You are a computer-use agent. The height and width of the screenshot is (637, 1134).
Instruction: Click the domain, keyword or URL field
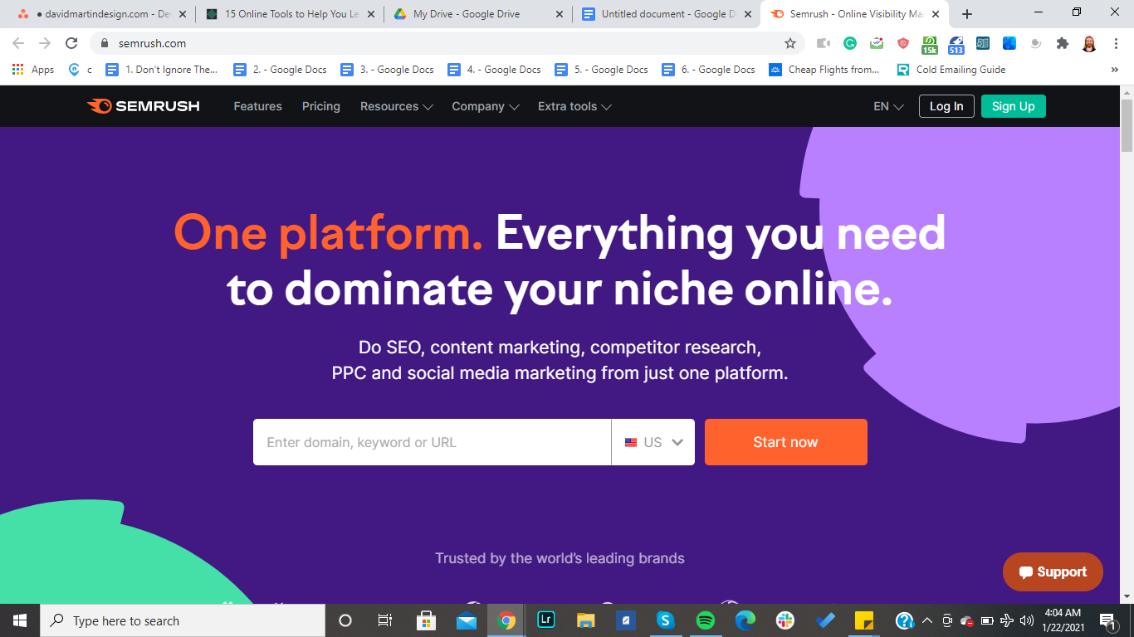[x=432, y=442]
